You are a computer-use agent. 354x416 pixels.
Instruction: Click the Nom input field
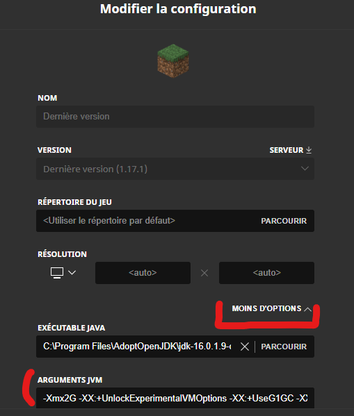click(x=175, y=117)
